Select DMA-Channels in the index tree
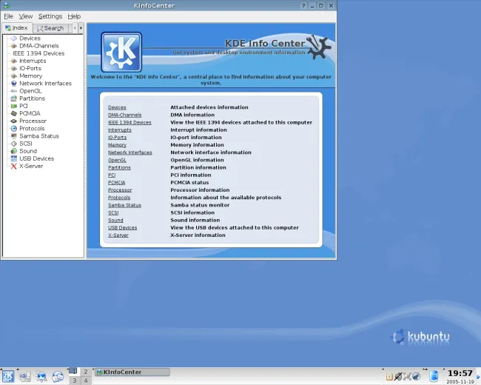 point(39,46)
